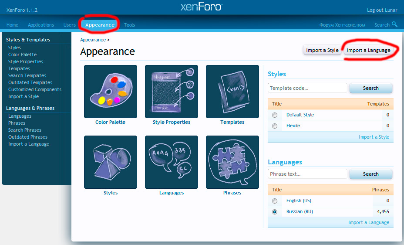Open Styles in the sidebar
The image size is (404, 245).
14,48
